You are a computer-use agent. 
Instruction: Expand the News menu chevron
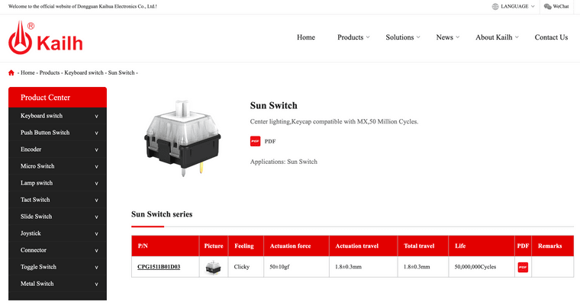pyautogui.click(x=458, y=37)
